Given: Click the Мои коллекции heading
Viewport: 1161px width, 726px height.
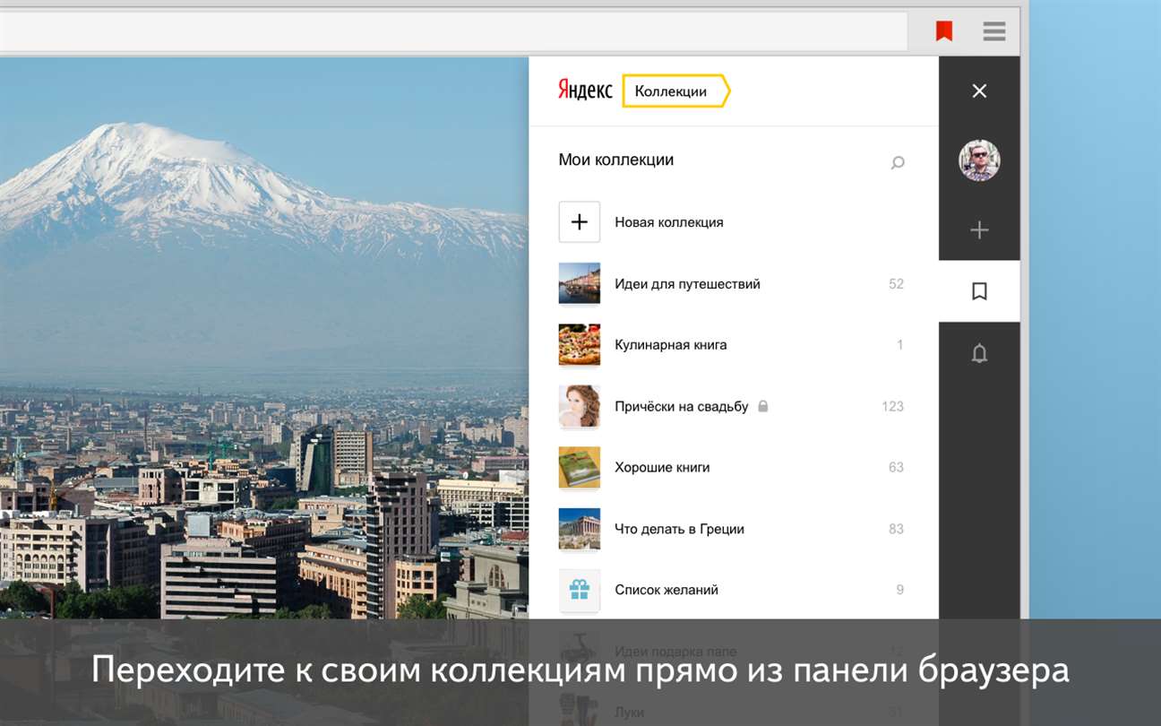Looking at the screenshot, I should 616,160.
